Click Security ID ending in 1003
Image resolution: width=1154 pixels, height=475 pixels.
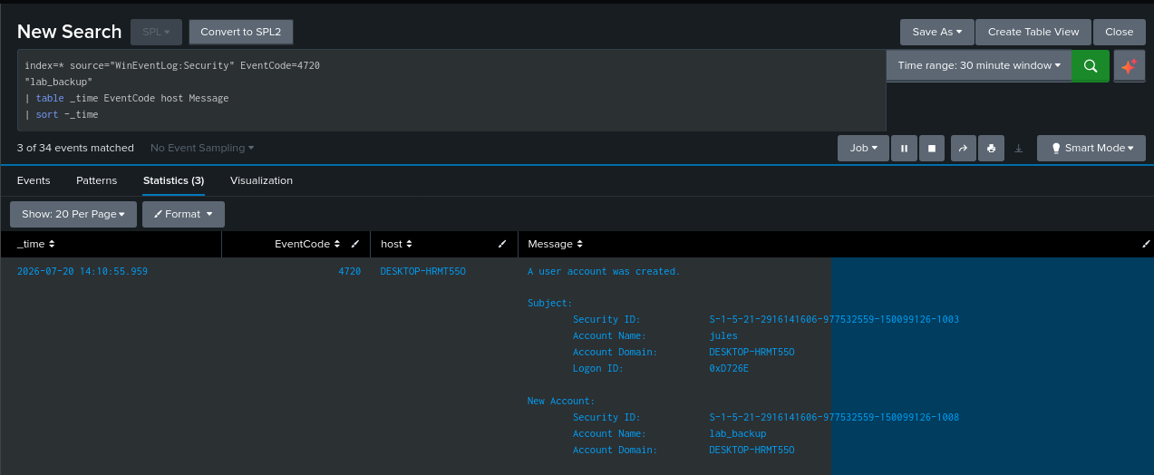(834, 319)
